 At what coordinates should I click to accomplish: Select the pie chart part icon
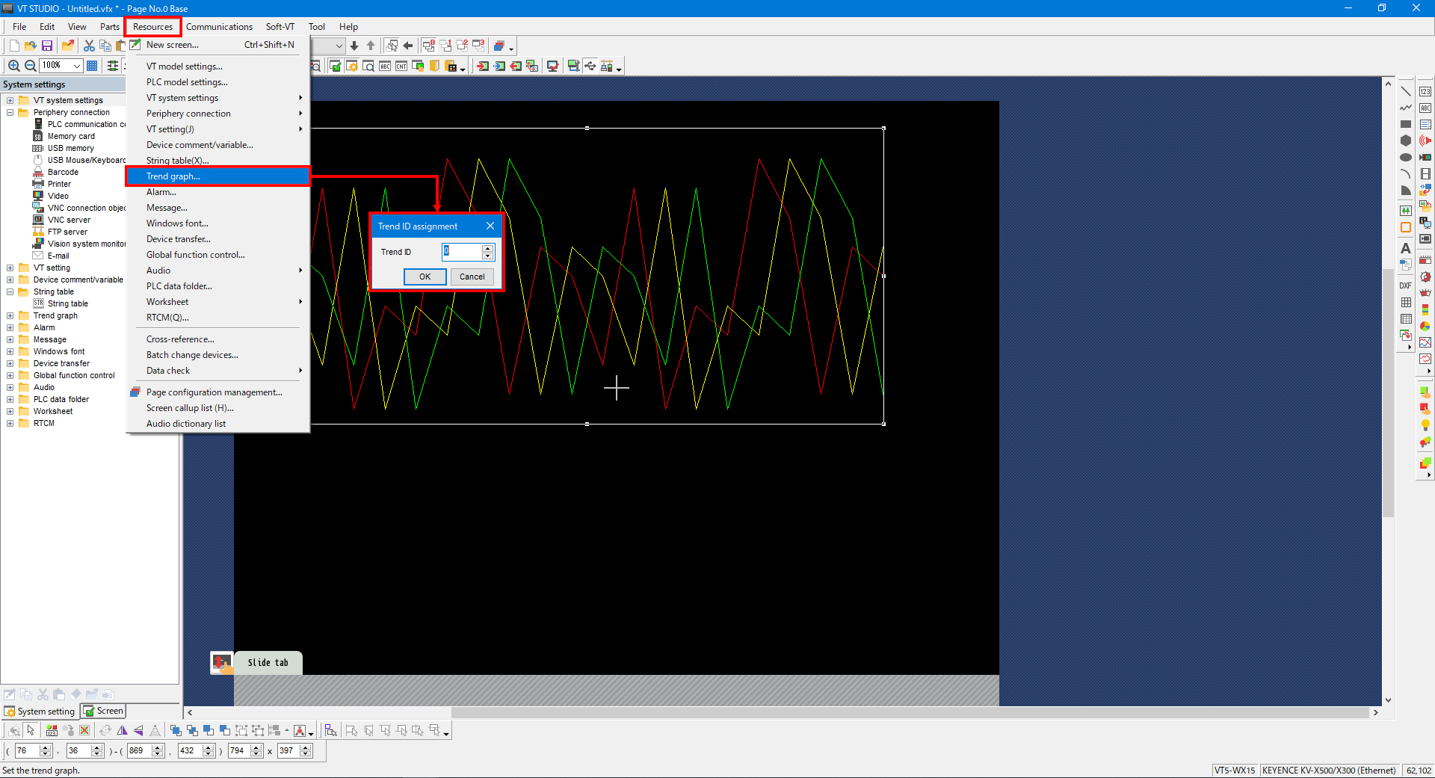pyautogui.click(x=1425, y=327)
